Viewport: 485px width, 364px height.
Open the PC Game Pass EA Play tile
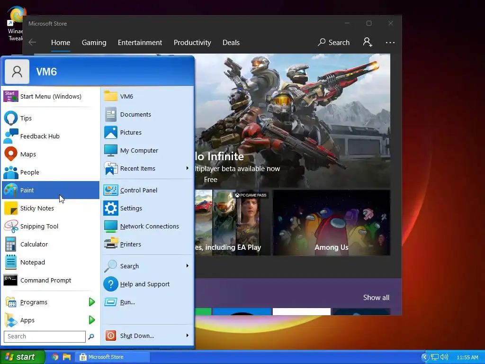click(233, 223)
